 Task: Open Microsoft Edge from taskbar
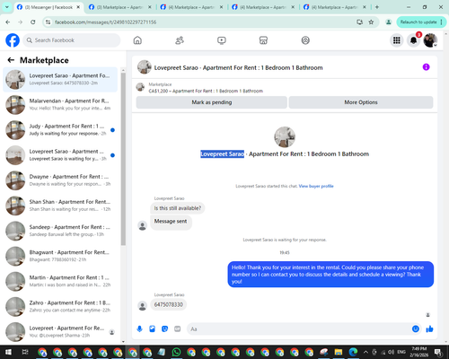pyautogui.click(x=353, y=352)
